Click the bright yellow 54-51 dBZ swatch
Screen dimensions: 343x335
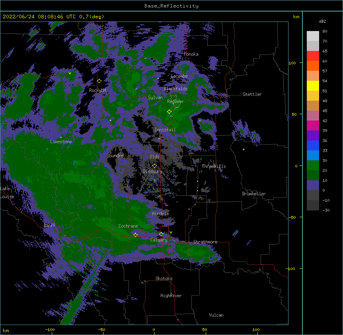[313, 86]
